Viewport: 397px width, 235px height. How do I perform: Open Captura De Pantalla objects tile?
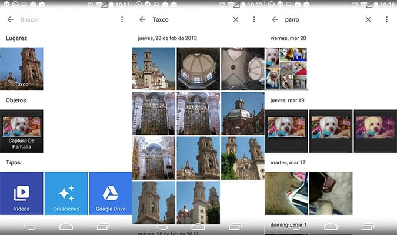click(22, 131)
